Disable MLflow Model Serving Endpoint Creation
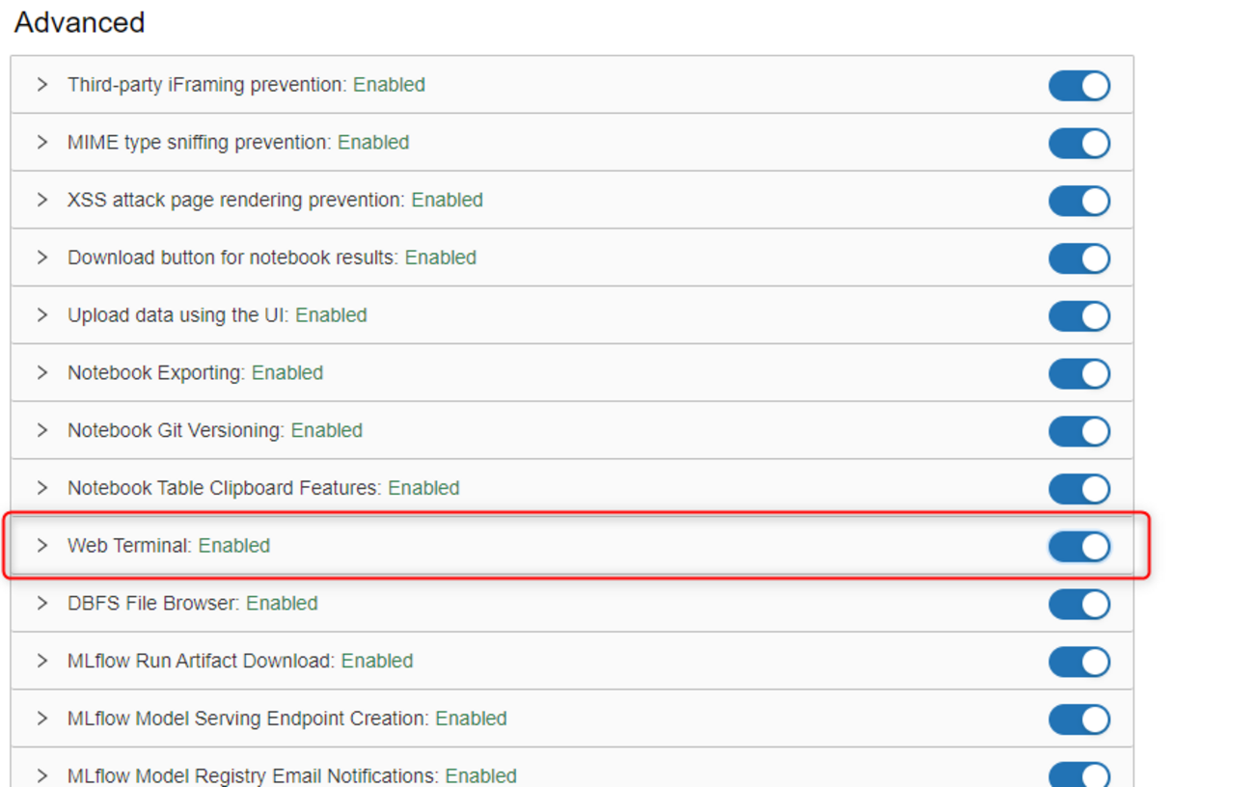 click(1078, 719)
